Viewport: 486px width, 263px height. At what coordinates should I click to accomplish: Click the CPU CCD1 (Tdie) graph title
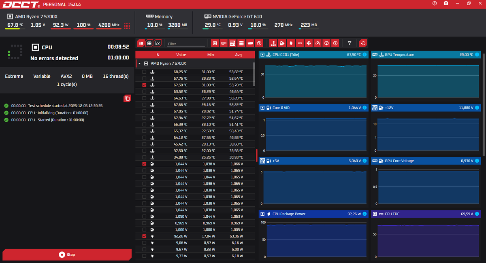pos(286,55)
